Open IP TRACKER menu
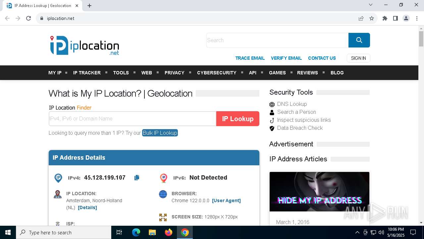Viewport: 424px width, 239px height. (x=87, y=73)
